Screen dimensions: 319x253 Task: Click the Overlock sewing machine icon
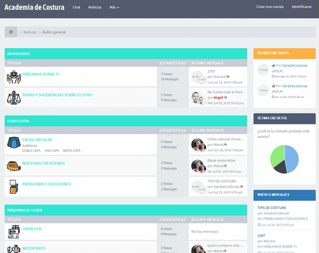coord(14,232)
